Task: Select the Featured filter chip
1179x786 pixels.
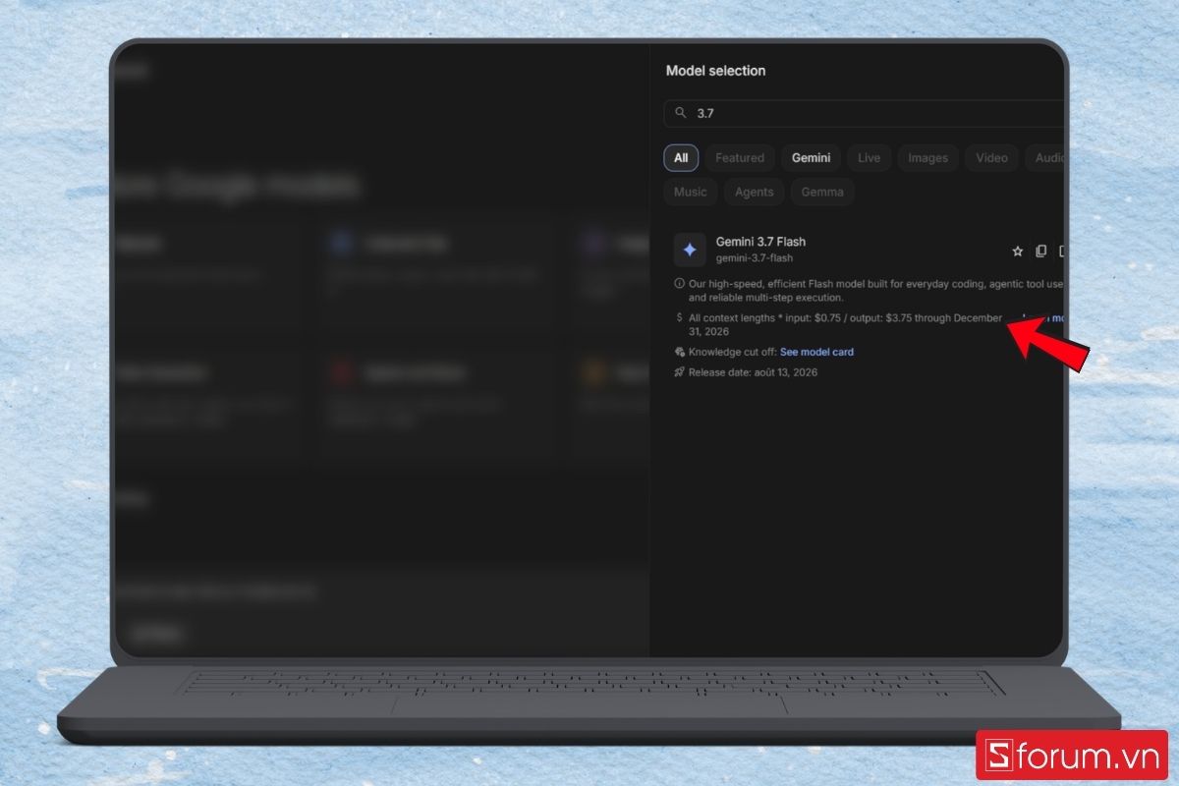Action: pyautogui.click(x=740, y=158)
